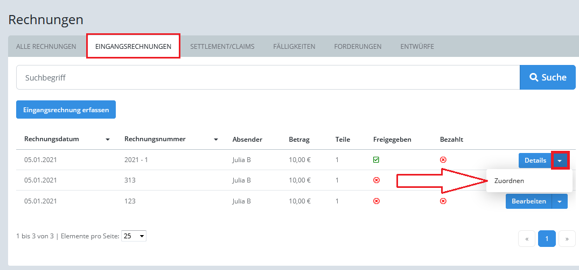The image size is (579, 270).
Task: Click invoice number 123
Action: click(x=130, y=201)
